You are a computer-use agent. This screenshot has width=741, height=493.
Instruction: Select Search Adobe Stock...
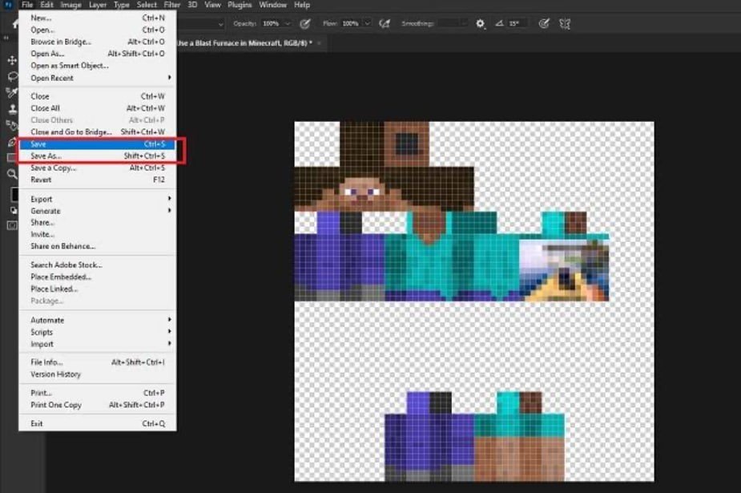pyautogui.click(x=98, y=265)
